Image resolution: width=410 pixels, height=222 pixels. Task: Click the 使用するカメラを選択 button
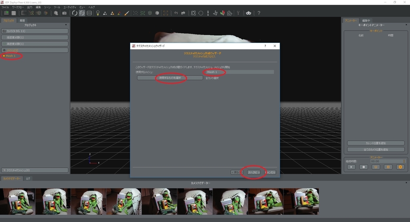pyautogui.click(x=170, y=78)
